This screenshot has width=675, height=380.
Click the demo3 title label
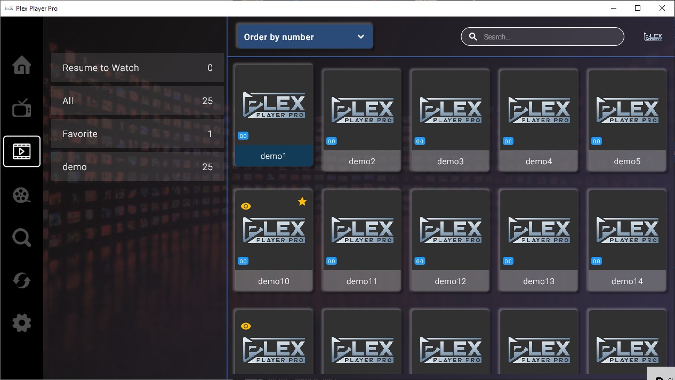coord(451,161)
